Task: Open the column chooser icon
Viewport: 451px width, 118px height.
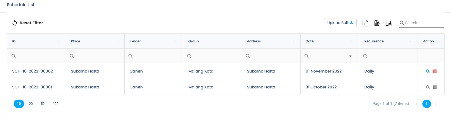Action: click(388, 23)
